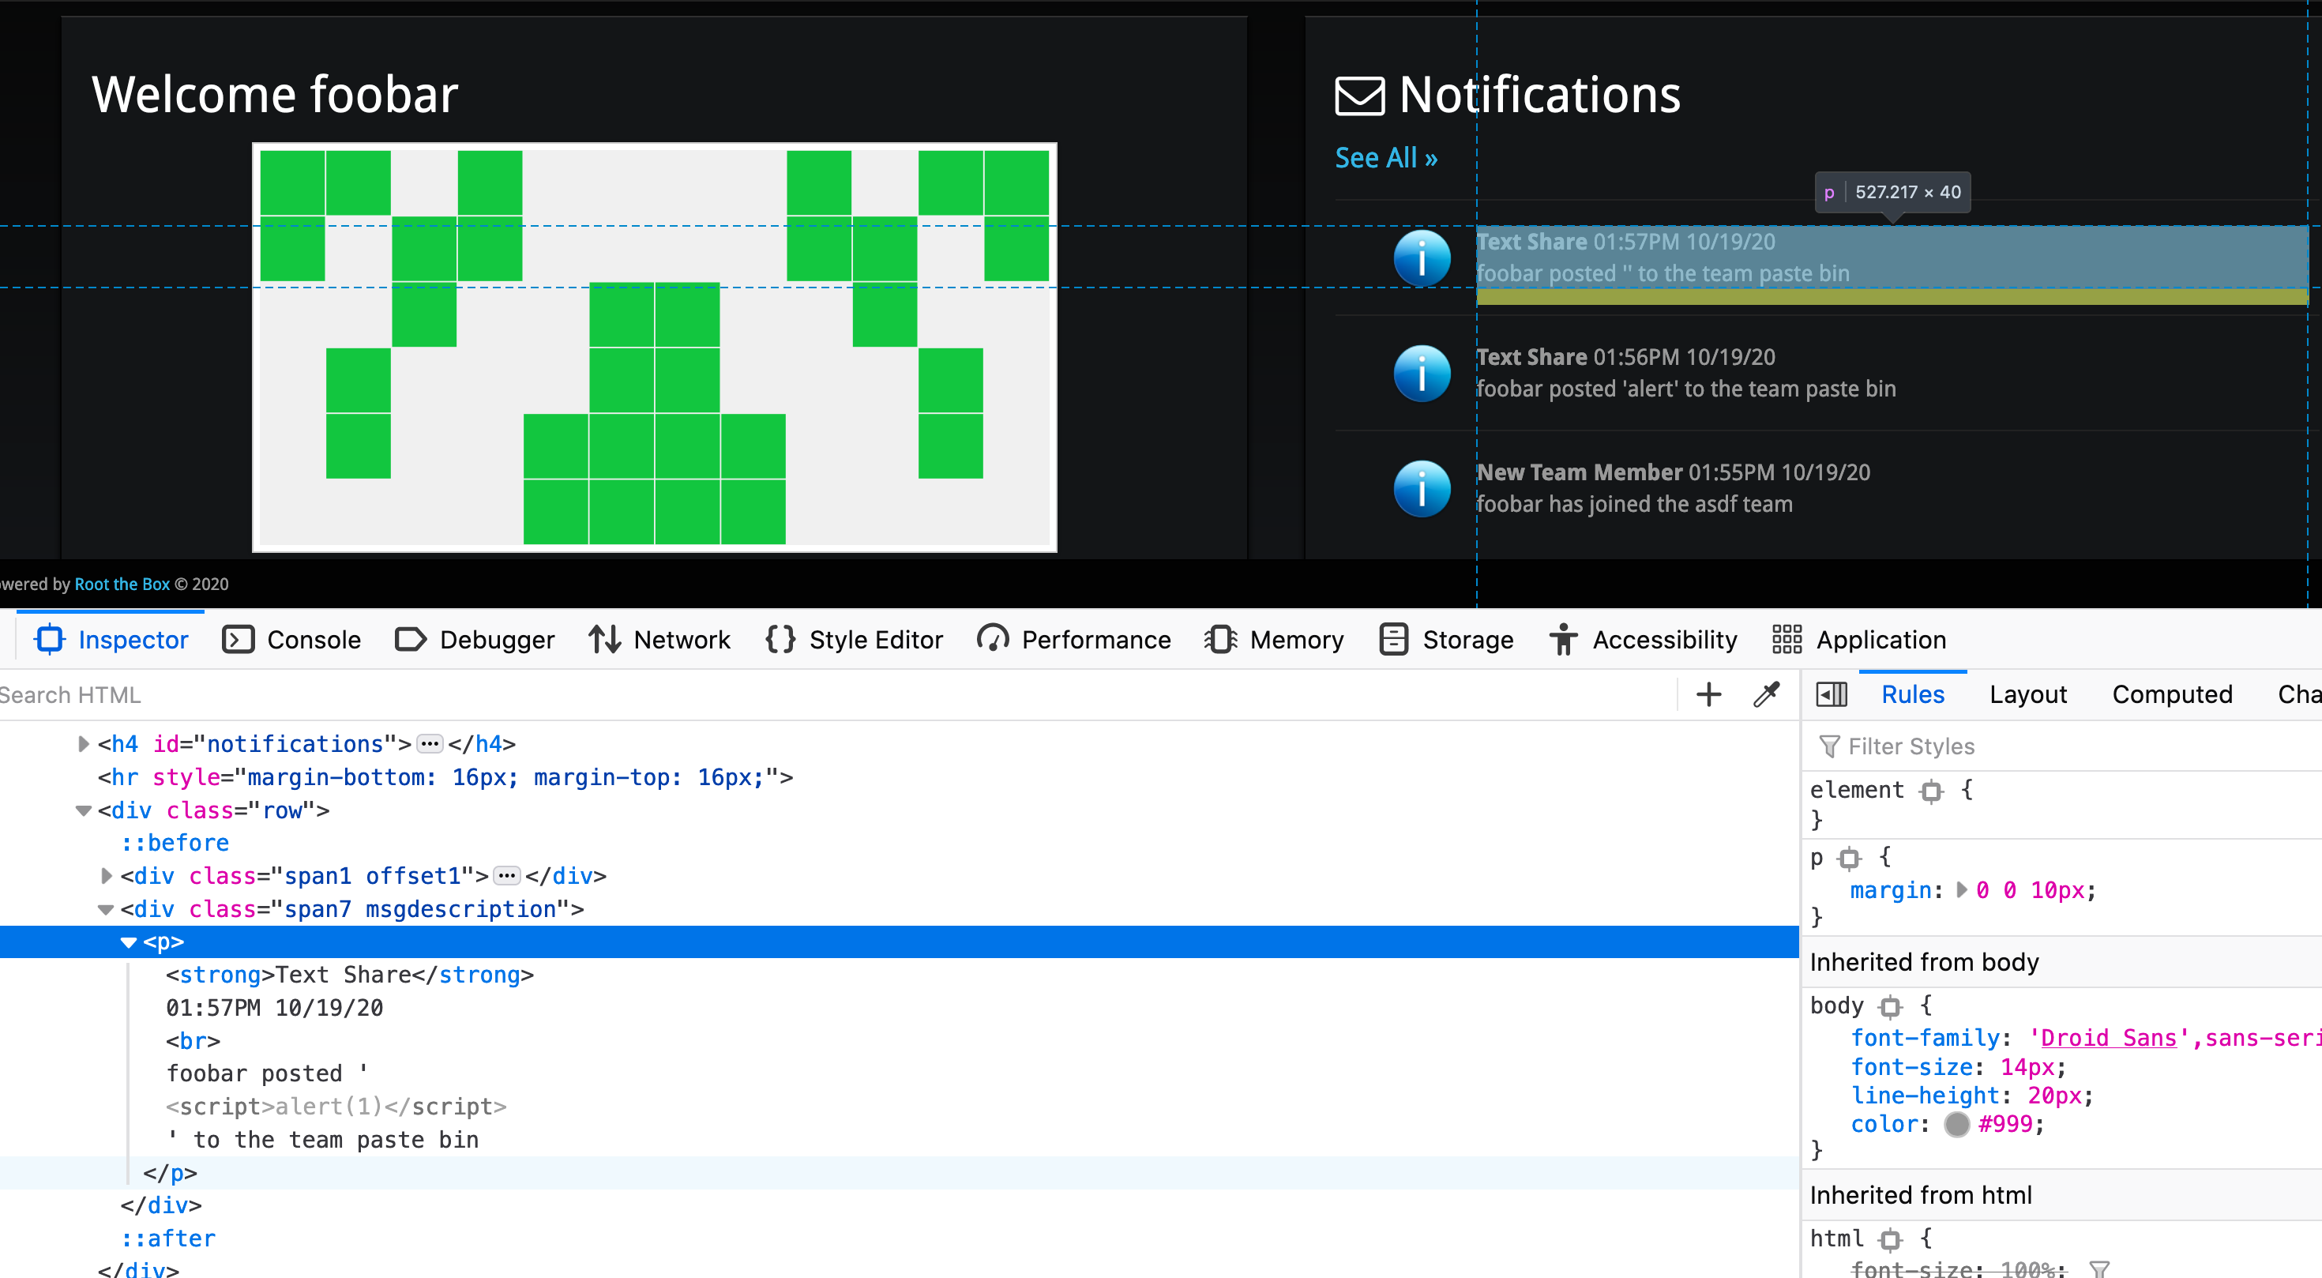Expand the span1 offset1 div ellipsis badge
Viewport: 2322px width, 1278px height.
click(508, 876)
